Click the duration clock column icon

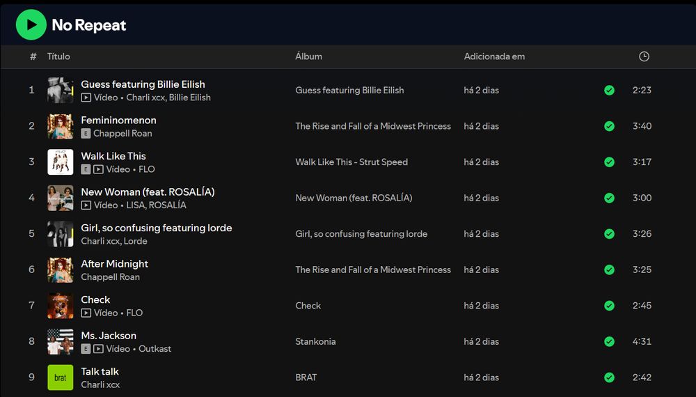tap(644, 56)
